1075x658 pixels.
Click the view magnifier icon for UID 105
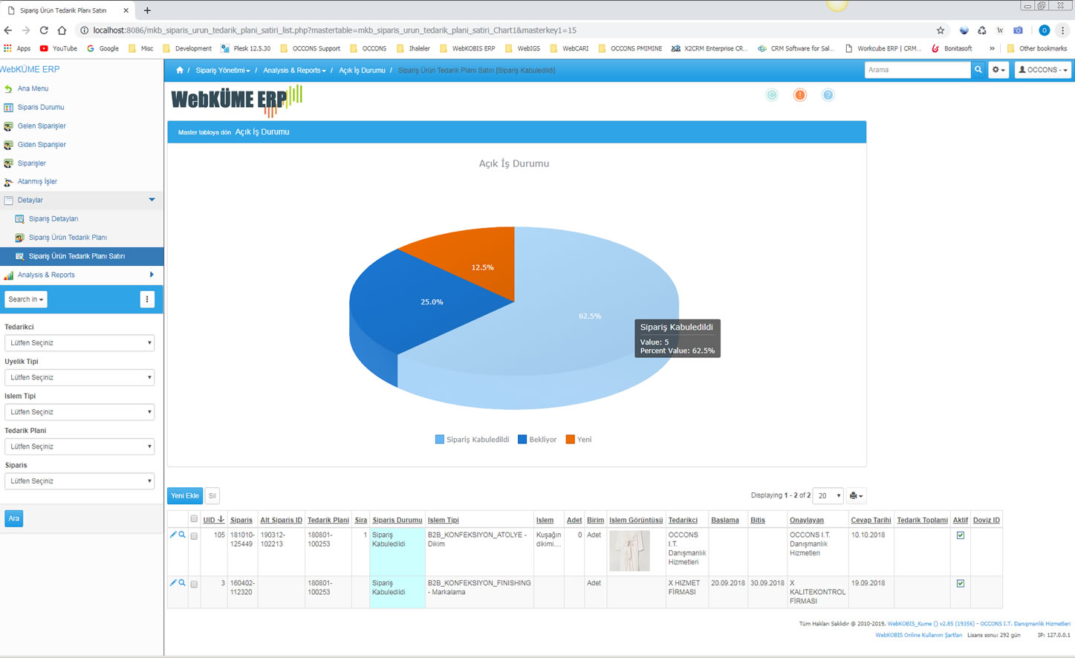[x=182, y=535]
